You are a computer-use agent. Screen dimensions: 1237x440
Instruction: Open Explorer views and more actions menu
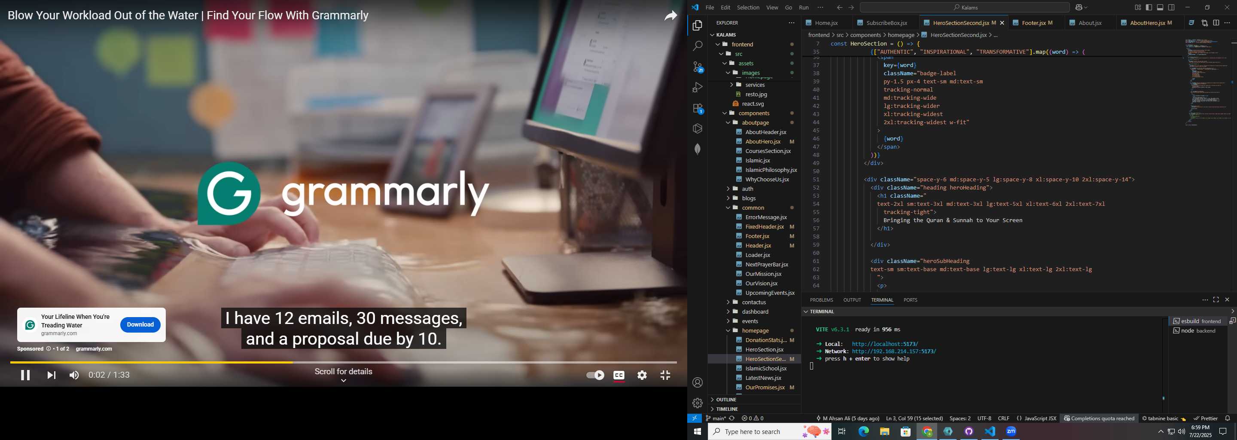pos(791,23)
